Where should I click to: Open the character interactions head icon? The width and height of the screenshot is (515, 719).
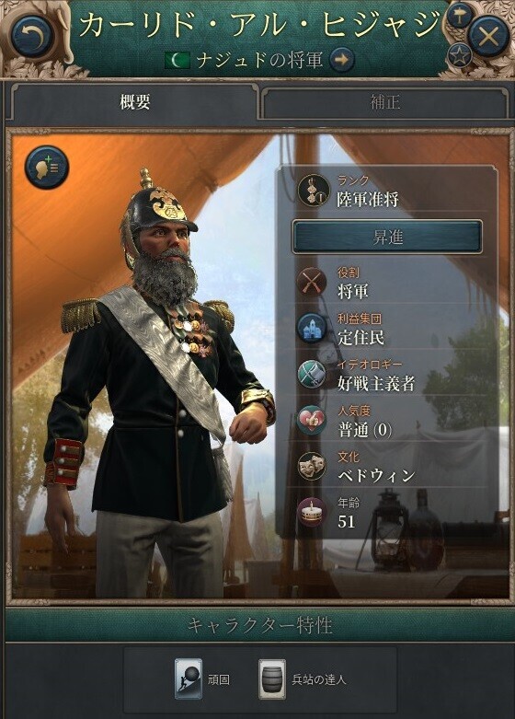pos(47,168)
